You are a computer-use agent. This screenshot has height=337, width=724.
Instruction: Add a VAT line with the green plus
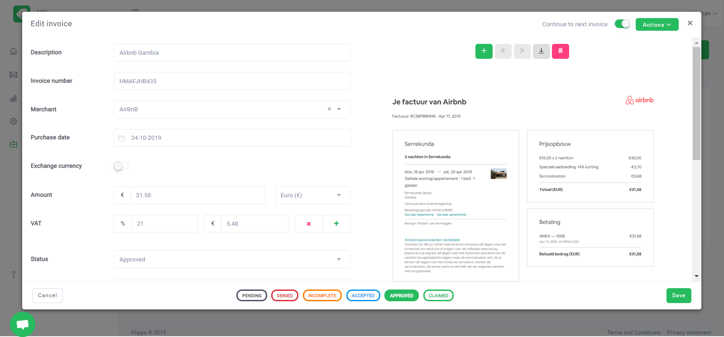tap(336, 223)
